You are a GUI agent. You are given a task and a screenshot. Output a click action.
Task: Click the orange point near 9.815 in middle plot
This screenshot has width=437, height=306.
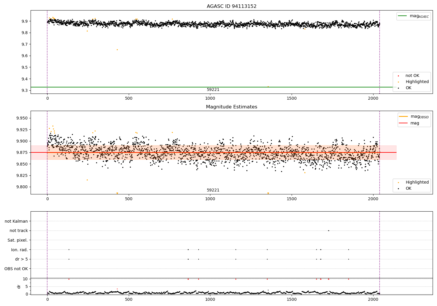pos(87,180)
